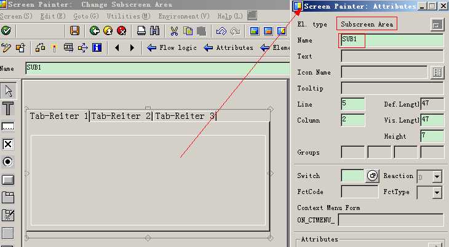449x247 pixels.
Task: Open the FctType dropdown
Action: (x=437, y=192)
